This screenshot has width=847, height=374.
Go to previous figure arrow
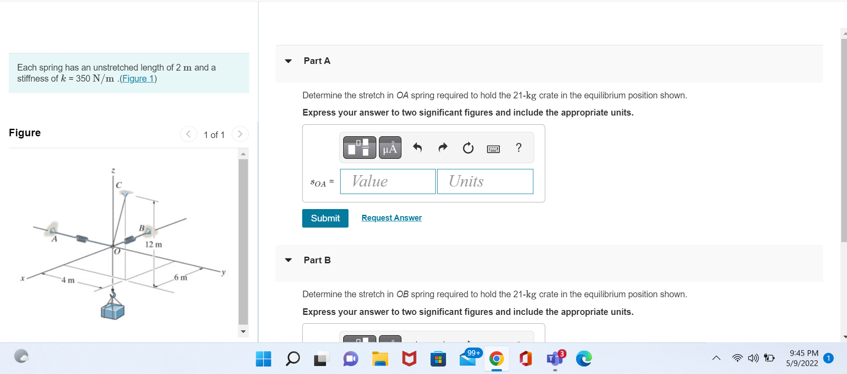click(188, 134)
